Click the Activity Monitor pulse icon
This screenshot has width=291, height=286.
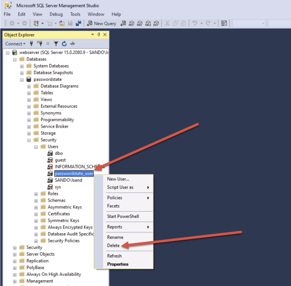pos(72,44)
